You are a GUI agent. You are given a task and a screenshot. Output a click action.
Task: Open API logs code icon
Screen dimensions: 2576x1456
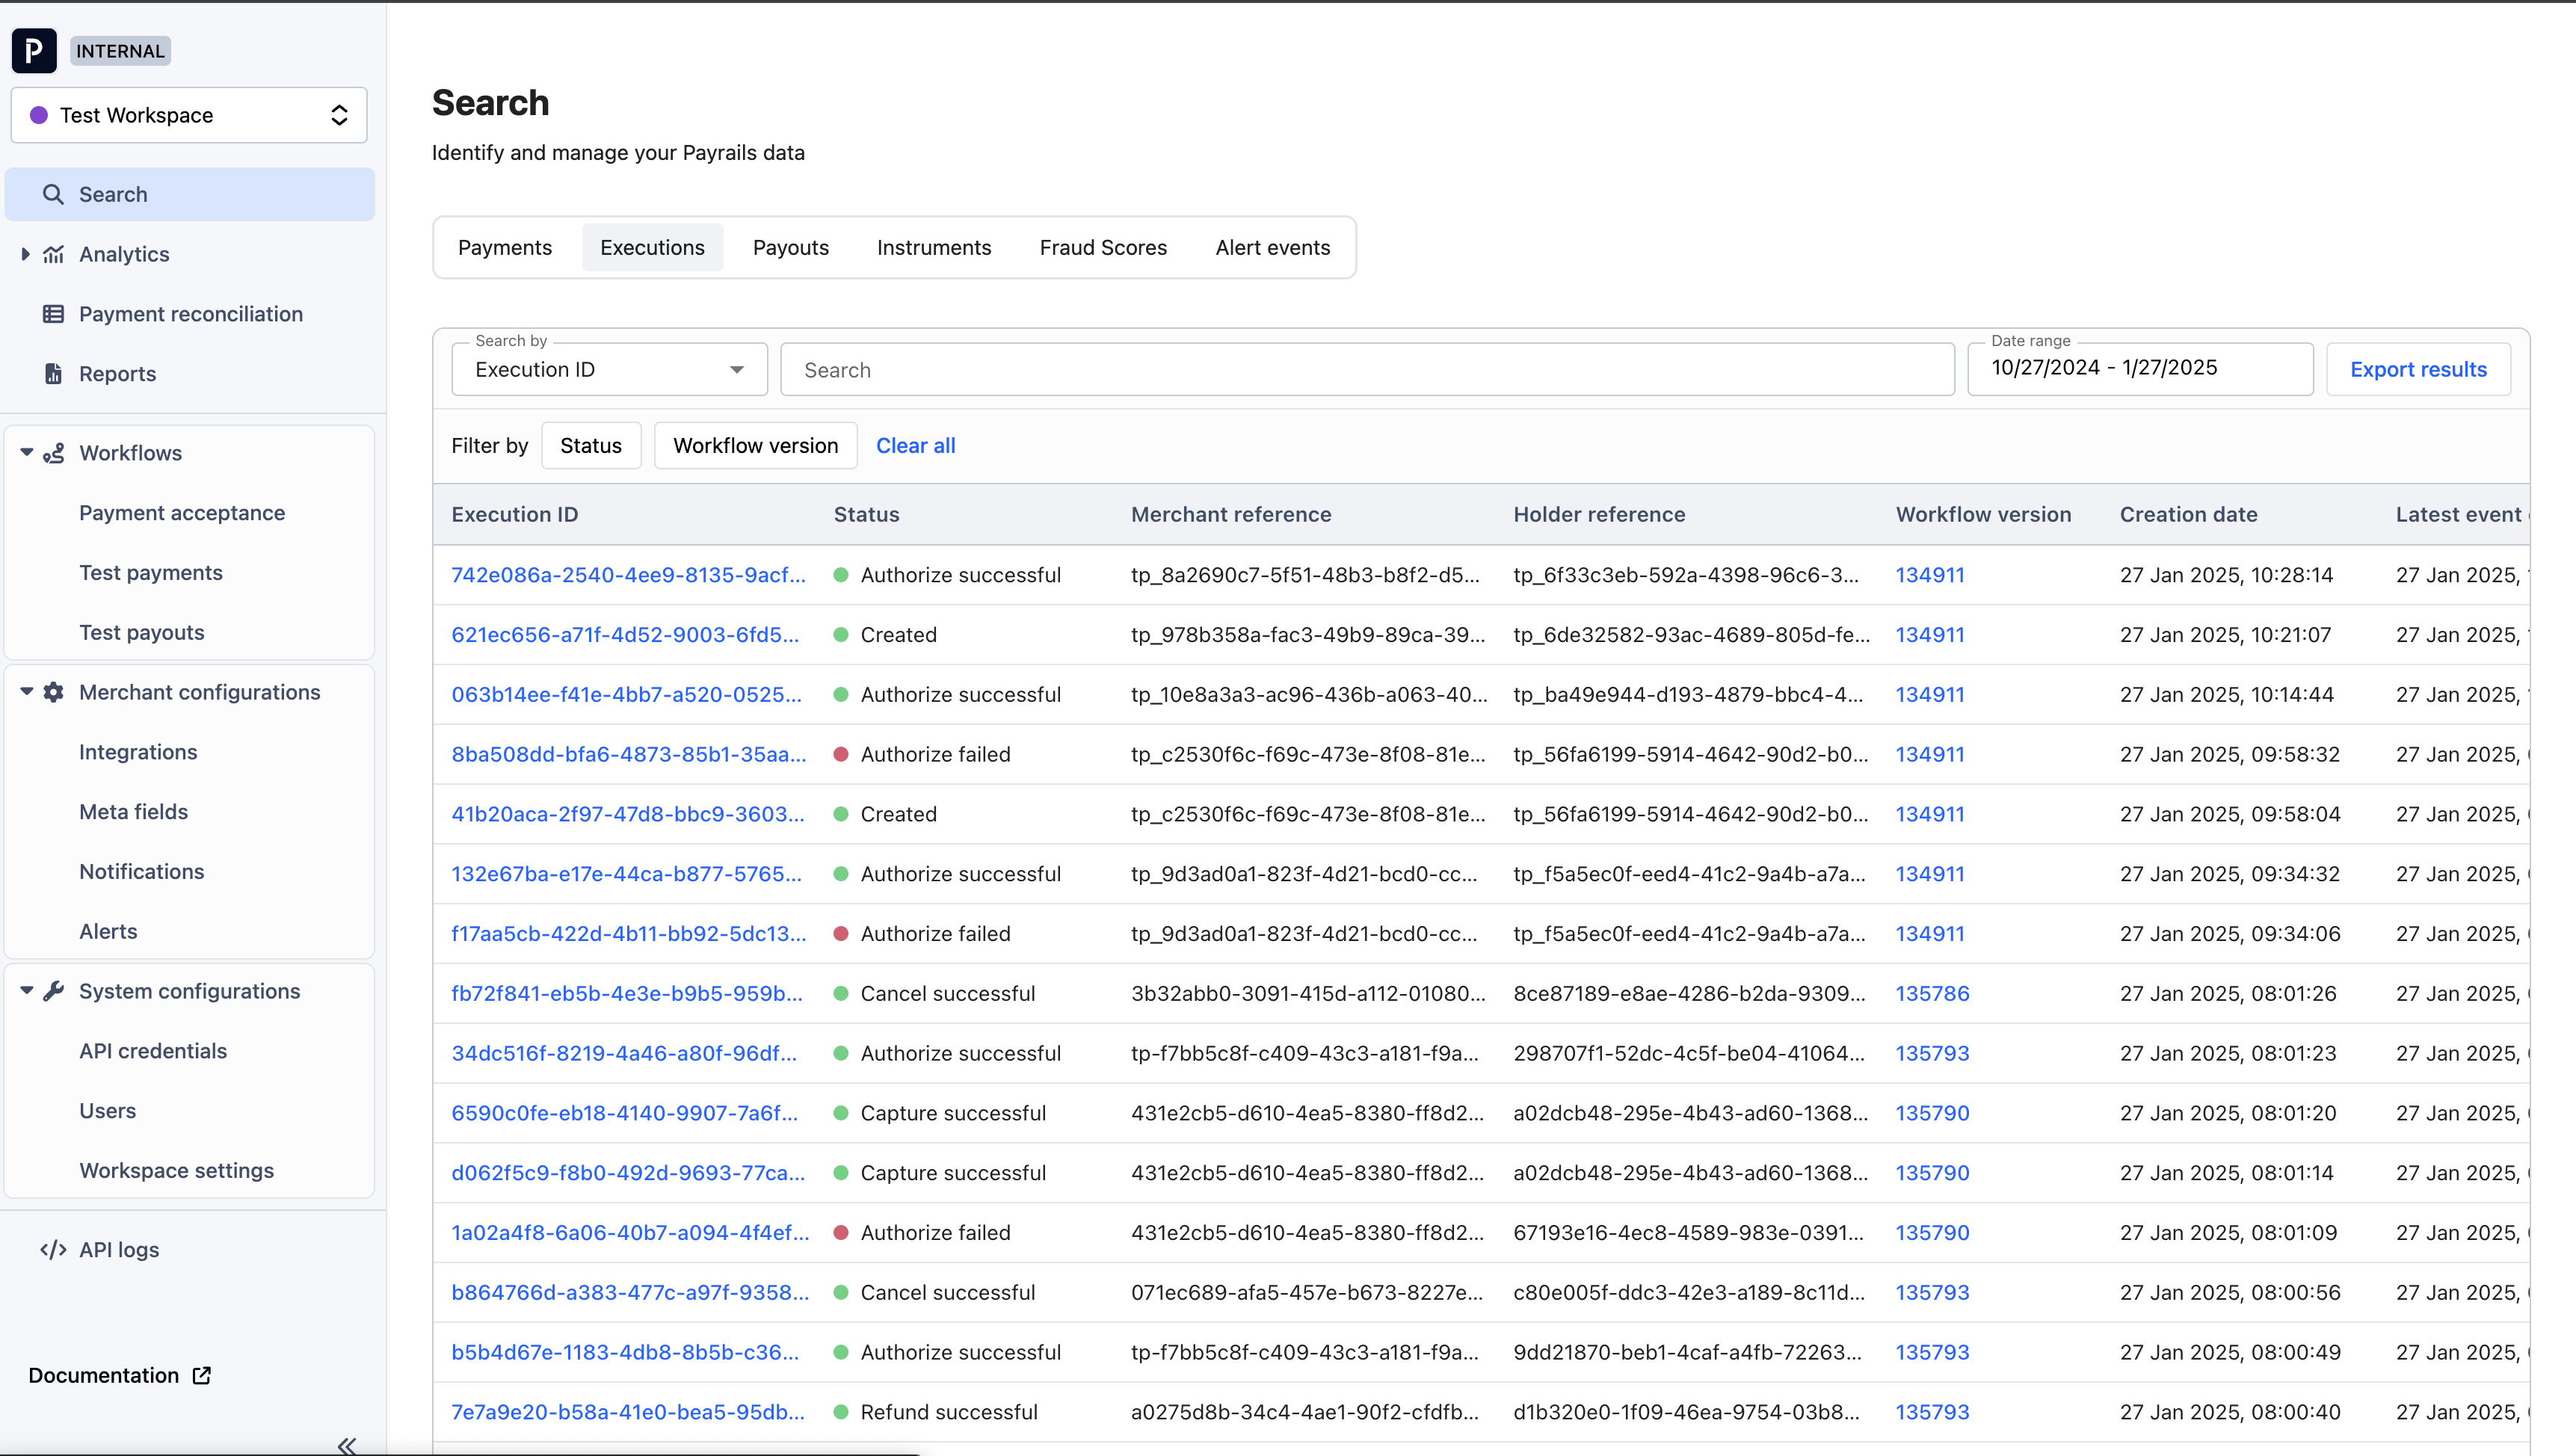[x=54, y=1250]
